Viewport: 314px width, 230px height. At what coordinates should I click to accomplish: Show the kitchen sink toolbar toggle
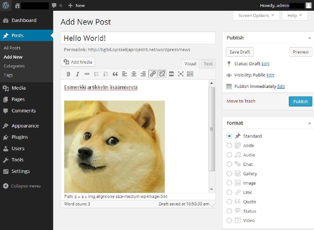[190, 74]
